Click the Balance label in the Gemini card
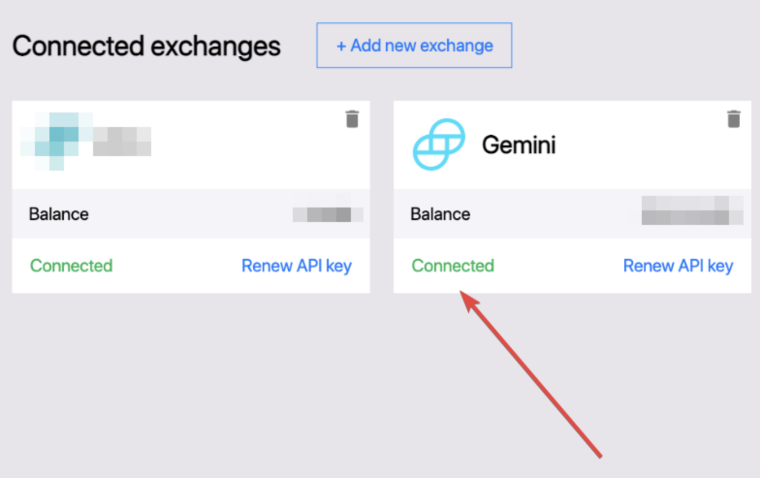This screenshot has width=760, height=478. pos(440,214)
